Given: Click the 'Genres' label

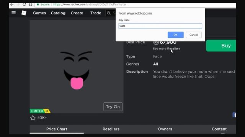Looking at the screenshot, I should point(132,64).
